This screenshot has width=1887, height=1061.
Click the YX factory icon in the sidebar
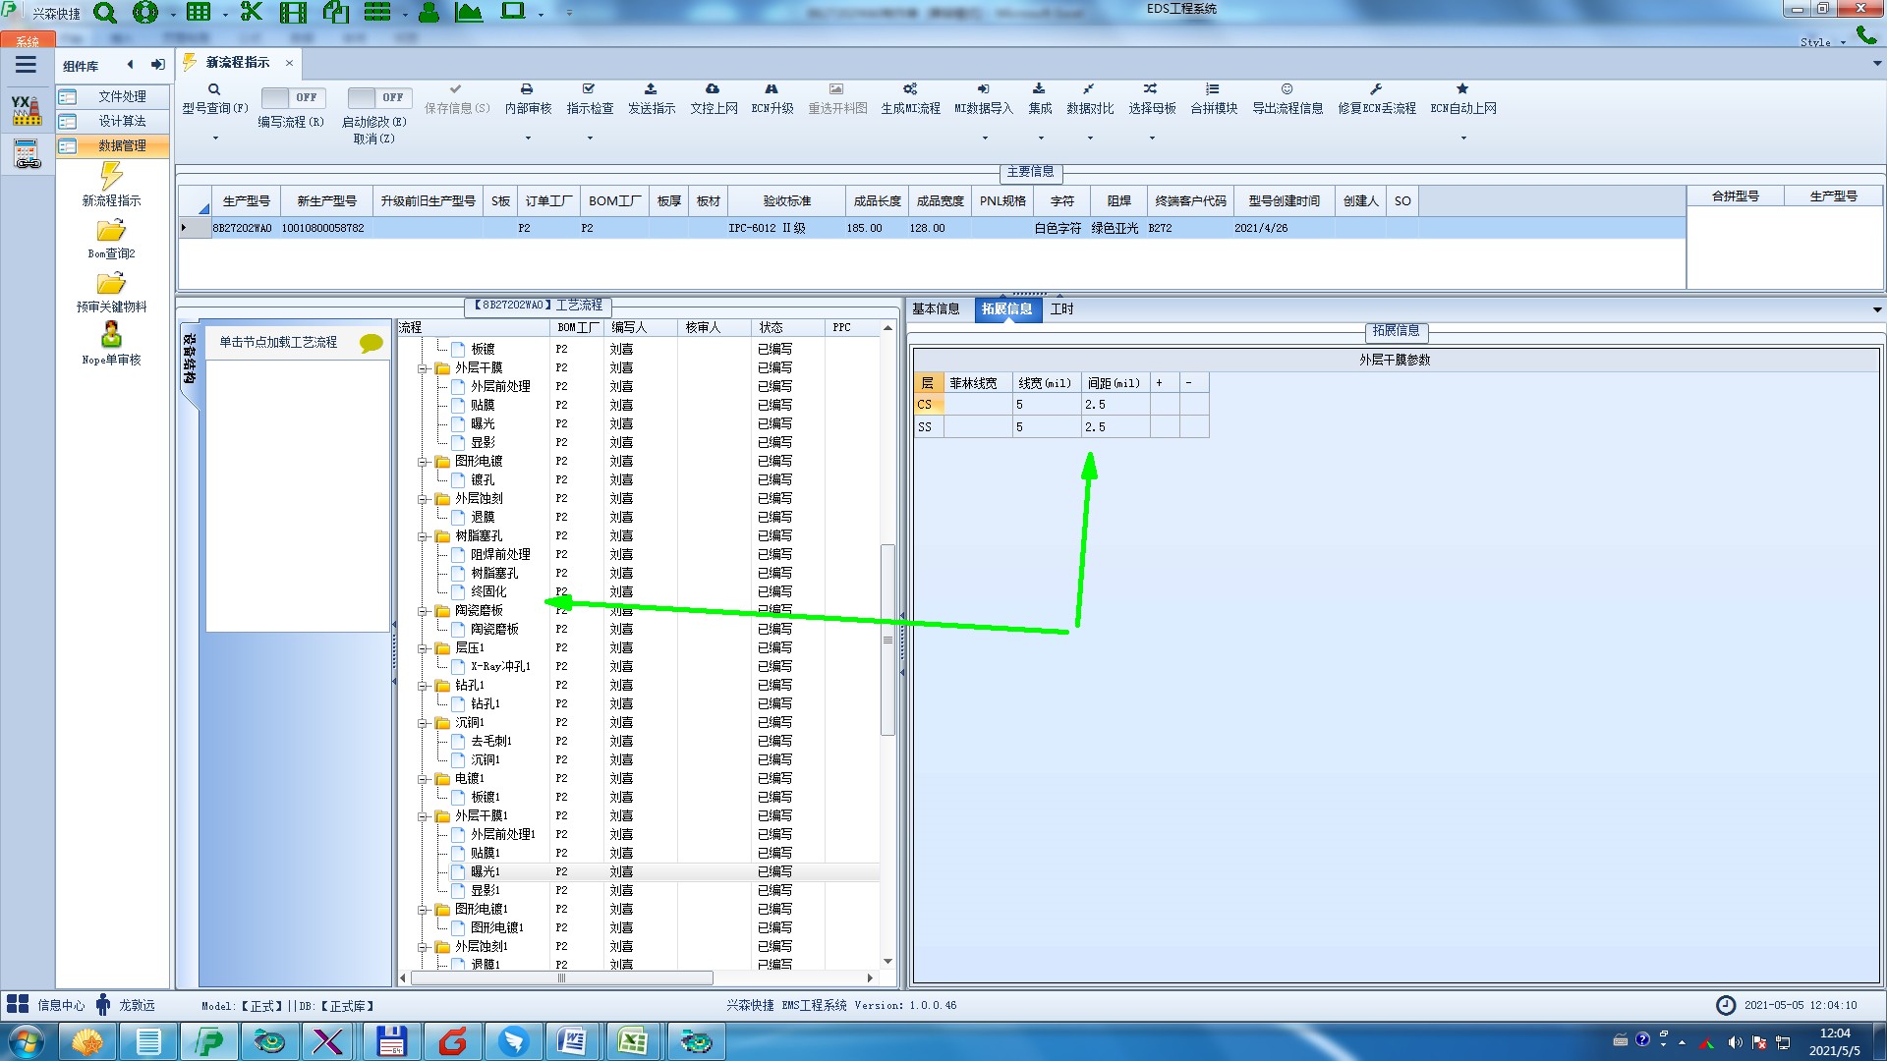click(x=27, y=110)
